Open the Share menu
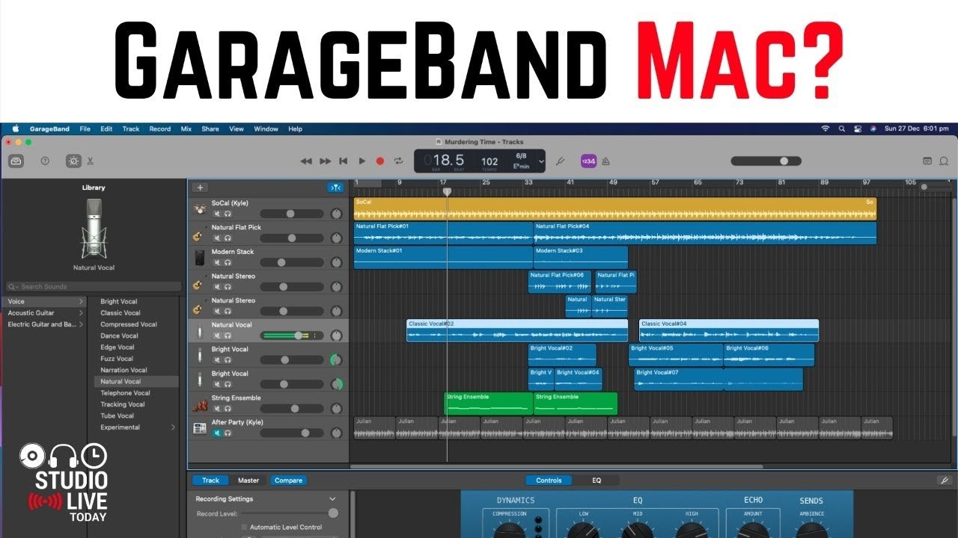 (210, 129)
